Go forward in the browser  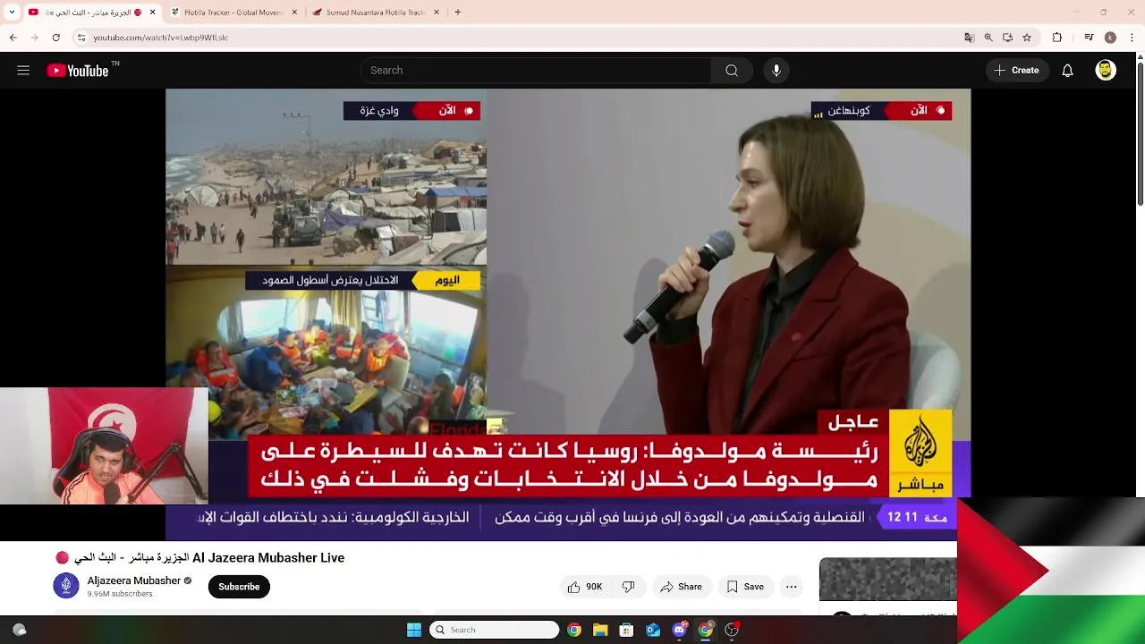[x=34, y=38]
